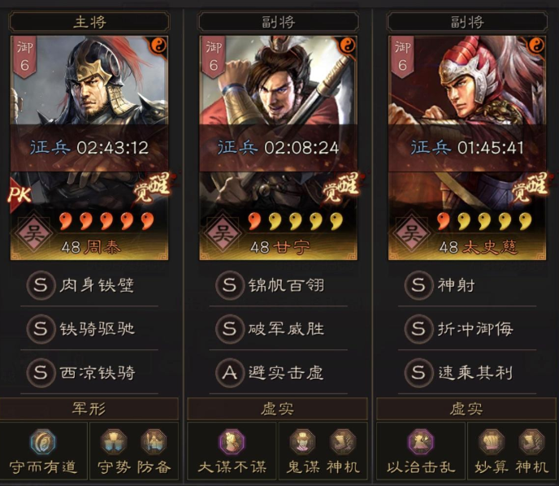Click the 觉醒 badge on 甘宁's card
559x486 pixels.
(x=340, y=187)
